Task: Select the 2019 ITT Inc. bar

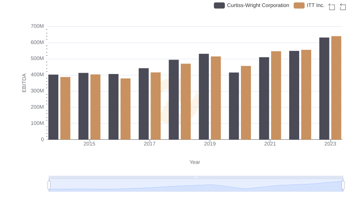Action: click(216, 98)
